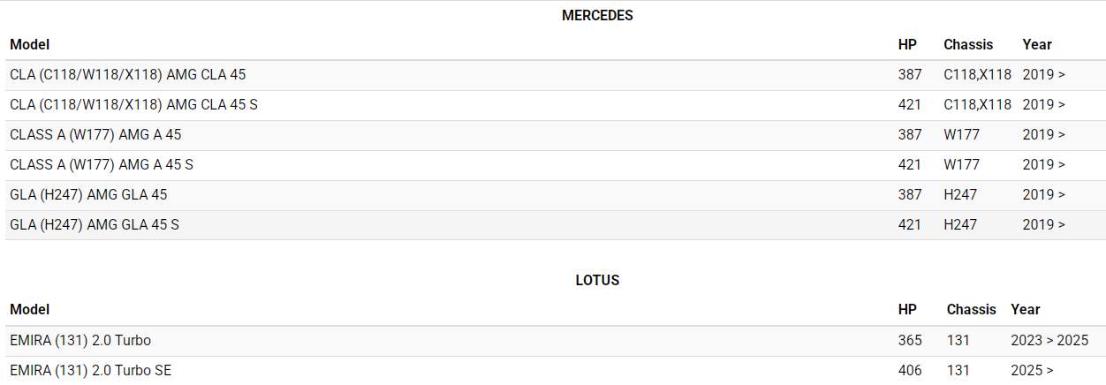Click the Mercedes table Year column header
Image resolution: width=1106 pixels, height=385 pixels.
pyautogui.click(x=1037, y=44)
